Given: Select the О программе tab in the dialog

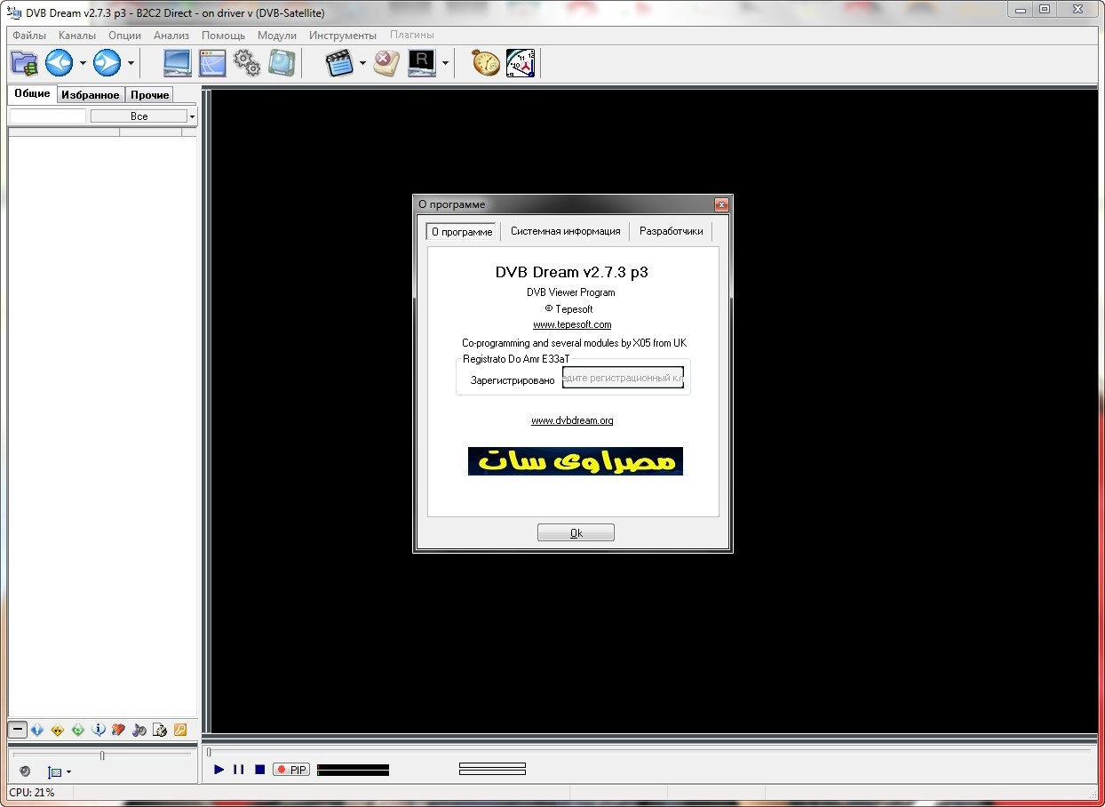Looking at the screenshot, I should pyautogui.click(x=462, y=231).
